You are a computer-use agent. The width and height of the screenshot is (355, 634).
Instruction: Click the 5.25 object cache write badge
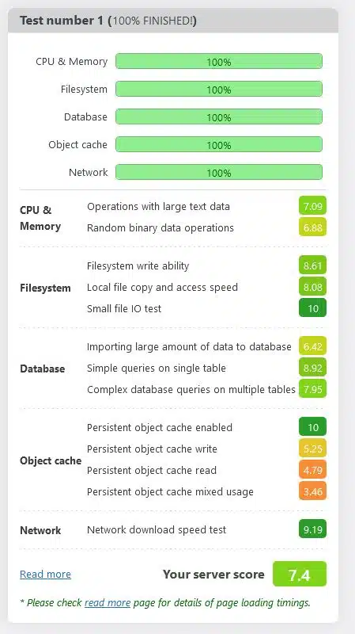point(312,449)
